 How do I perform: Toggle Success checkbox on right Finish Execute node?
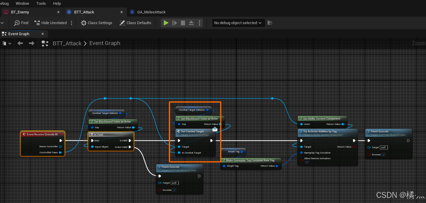click(383, 155)
